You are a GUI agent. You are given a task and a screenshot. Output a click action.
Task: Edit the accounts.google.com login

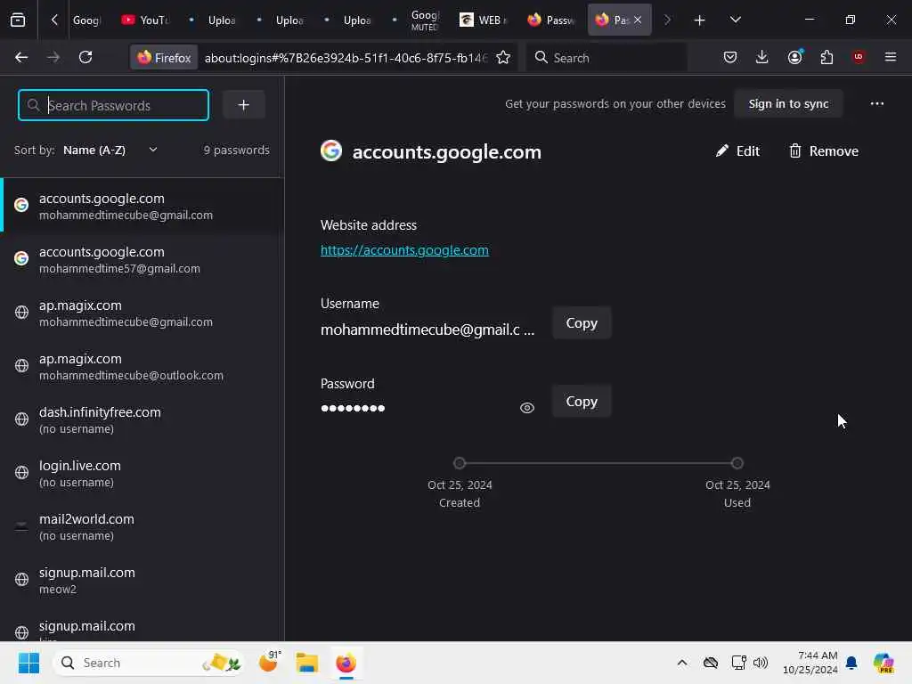[x=737, y=151]
